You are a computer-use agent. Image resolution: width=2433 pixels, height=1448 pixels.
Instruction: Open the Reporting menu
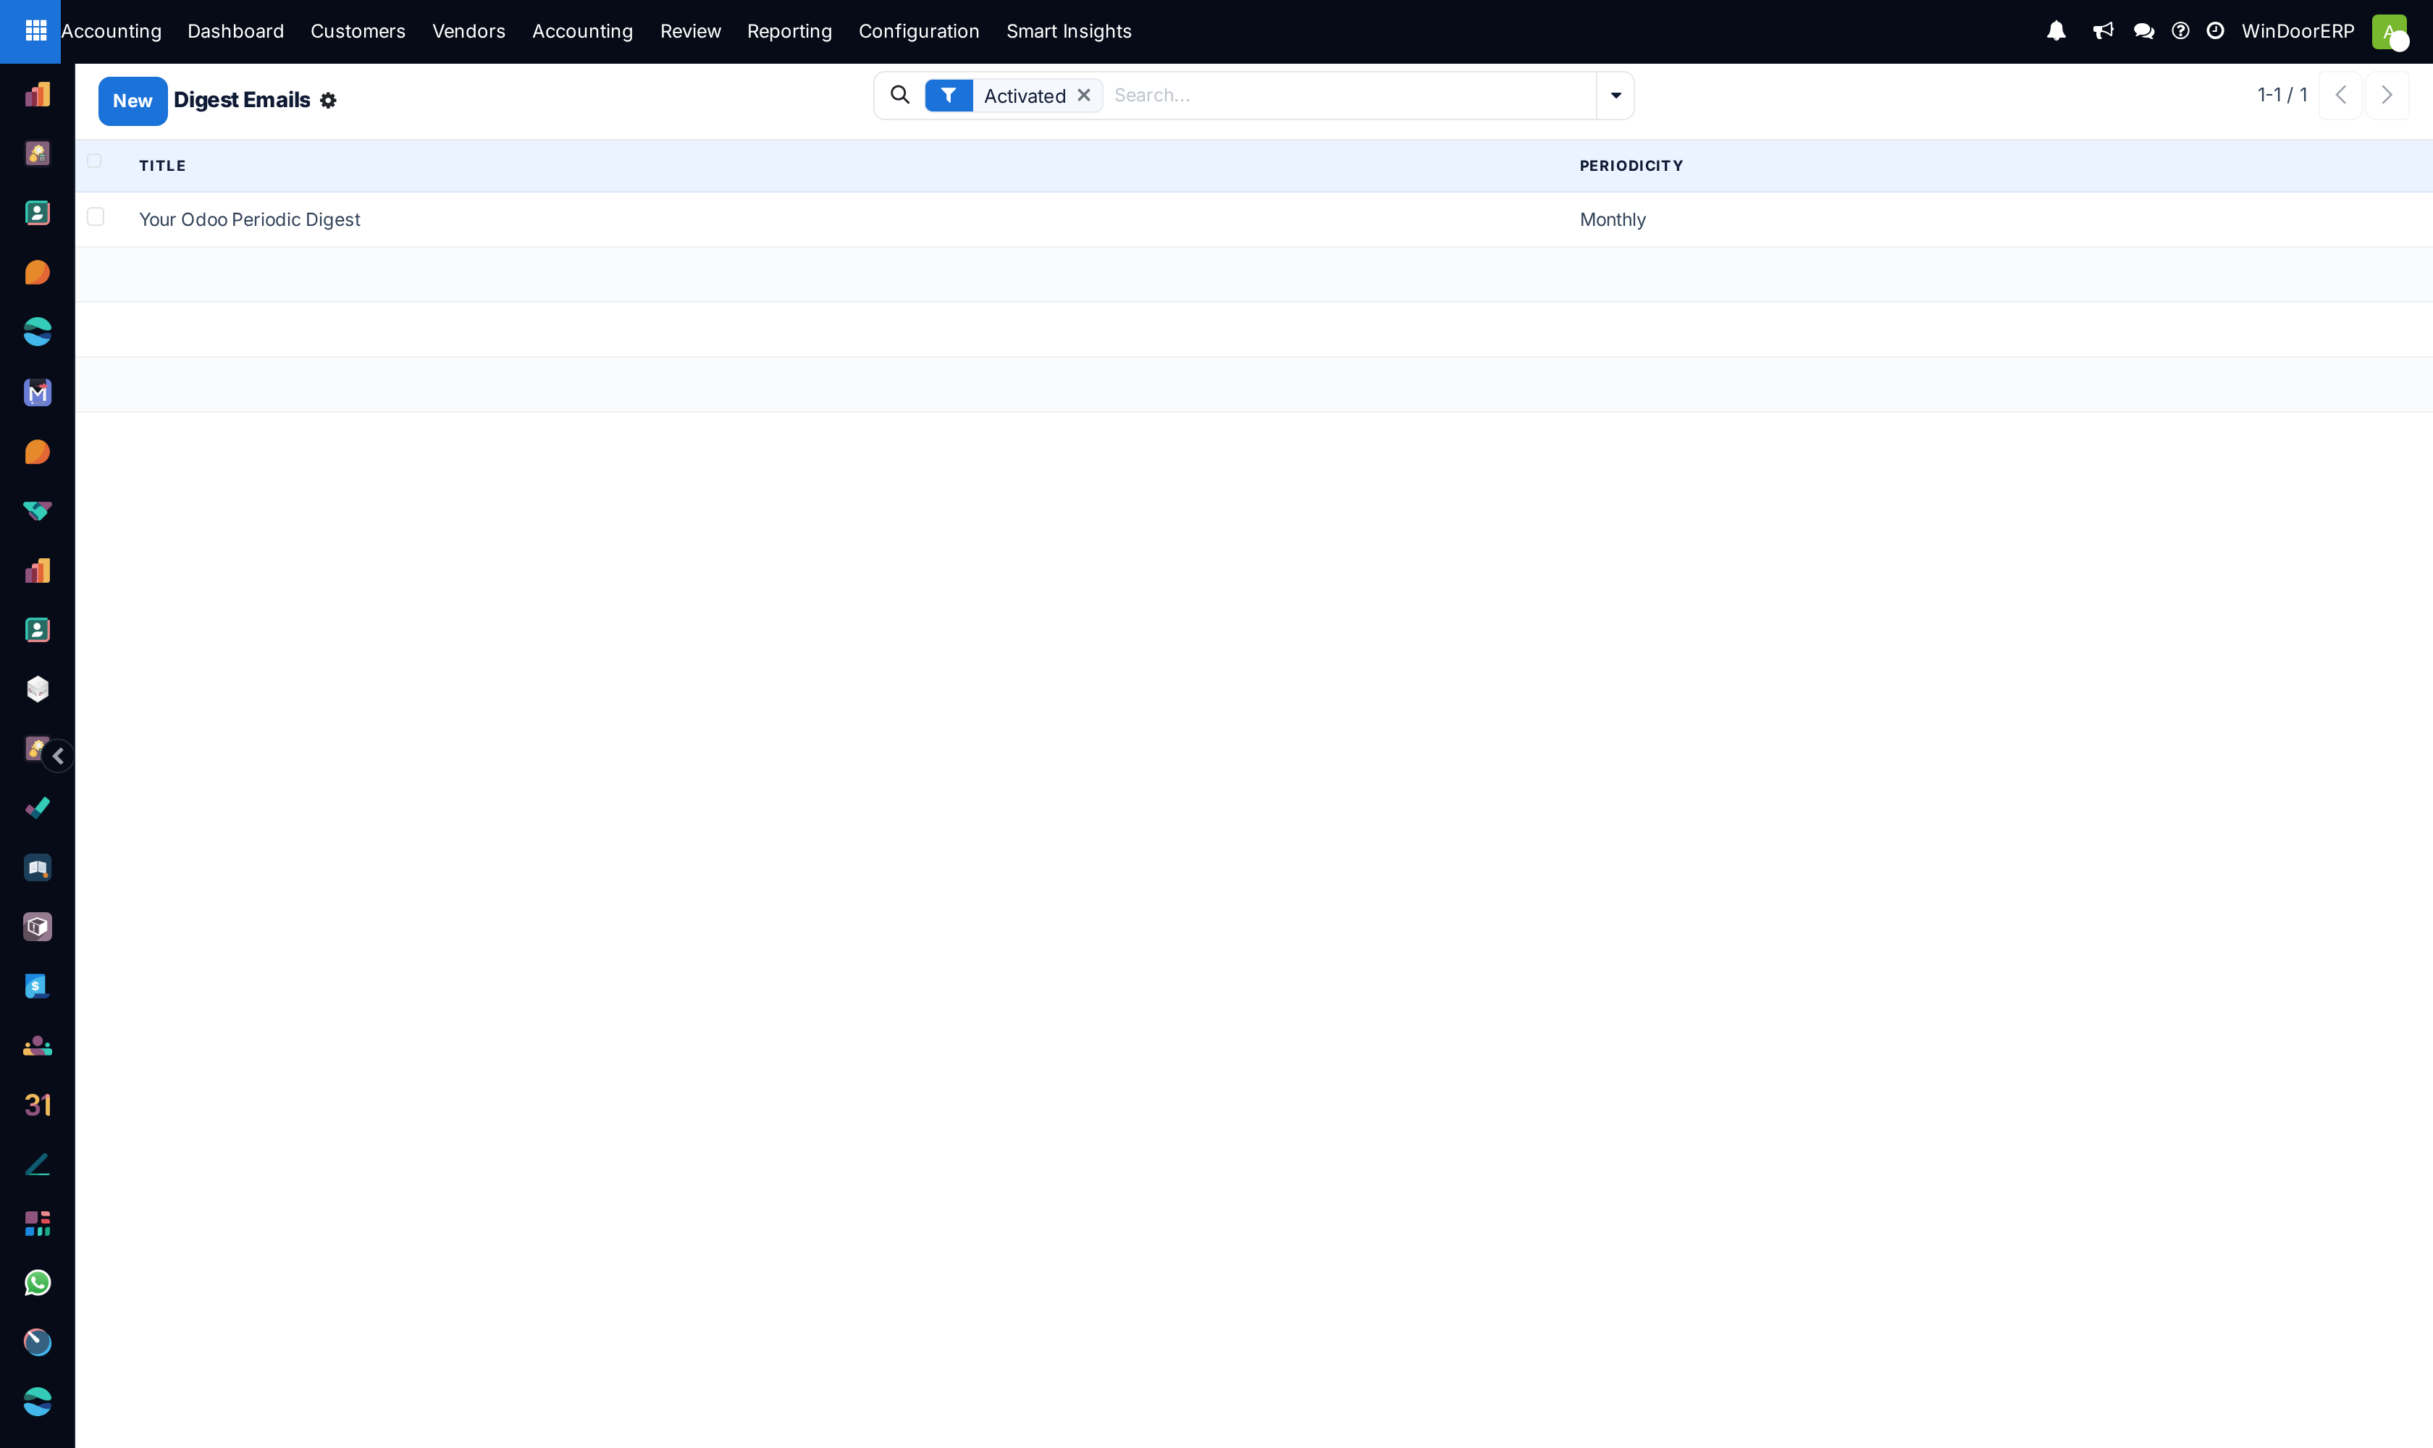[789, 31]
